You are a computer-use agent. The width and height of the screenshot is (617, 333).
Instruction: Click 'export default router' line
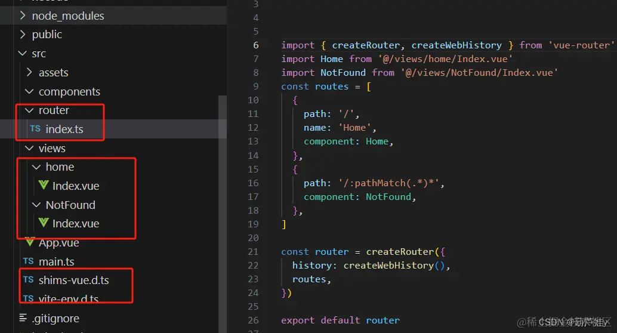pos(340,320)
